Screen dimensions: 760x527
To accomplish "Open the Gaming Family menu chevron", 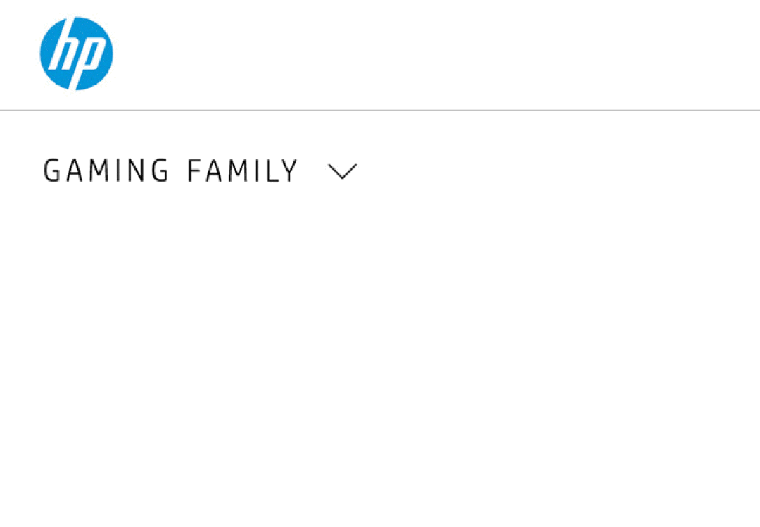I will [343, 171].
